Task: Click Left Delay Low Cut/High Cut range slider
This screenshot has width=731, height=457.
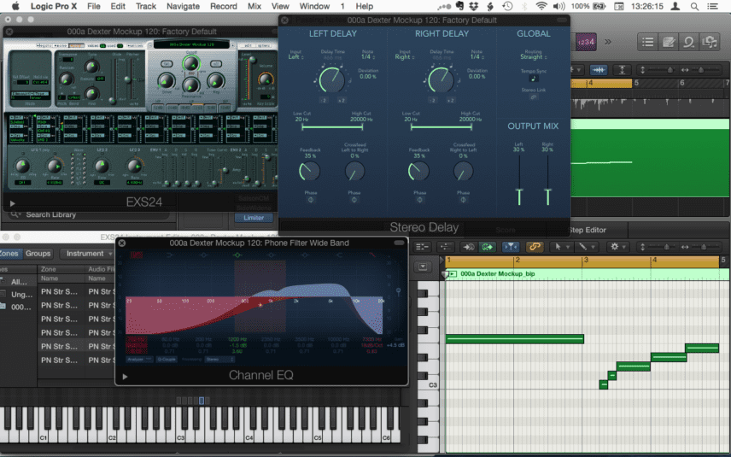Action: [332, 126]
